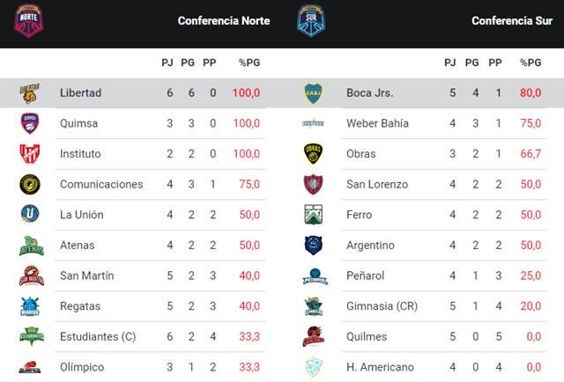
Task: Select the Conferencia Sur heading
Action: [512, 20]
